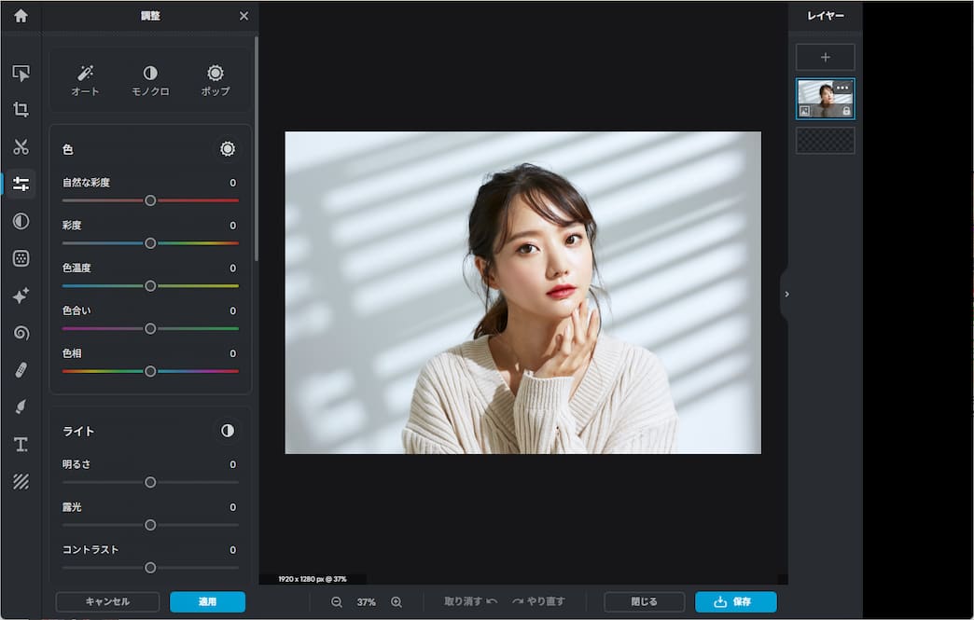Select the Crop tool

pyautogui.click(x=21, y=110)
